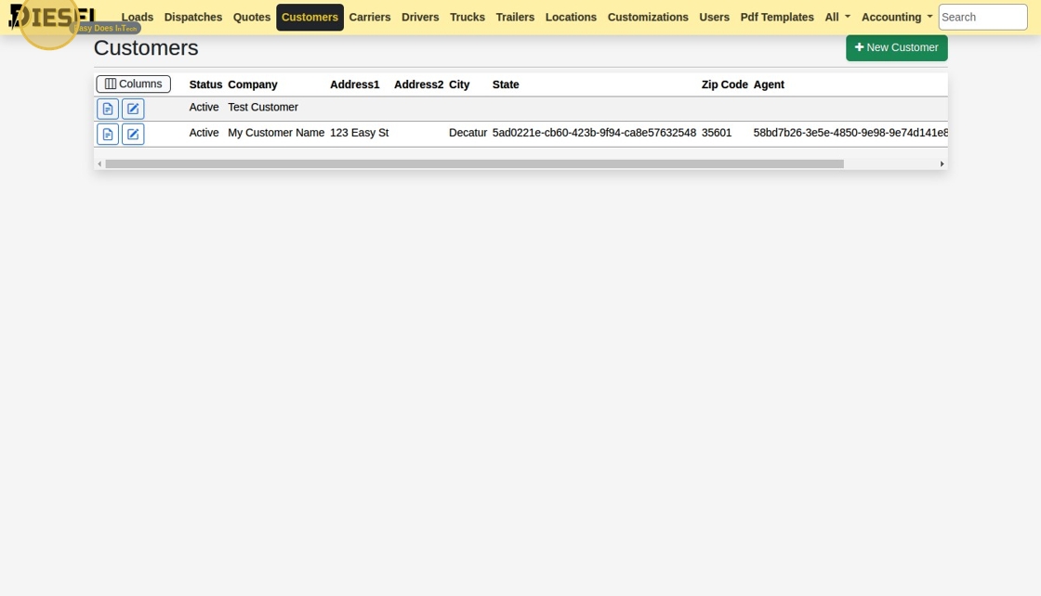Image resolution: width=1041 pixels, height=596 pixels.
Task: Click the edit icon for My Customer Name
Action: point(133,134)
